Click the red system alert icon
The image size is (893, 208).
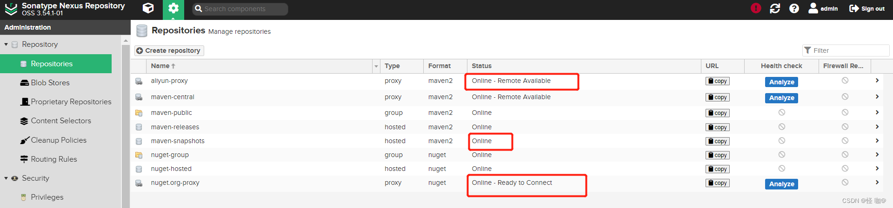point(756,8)
